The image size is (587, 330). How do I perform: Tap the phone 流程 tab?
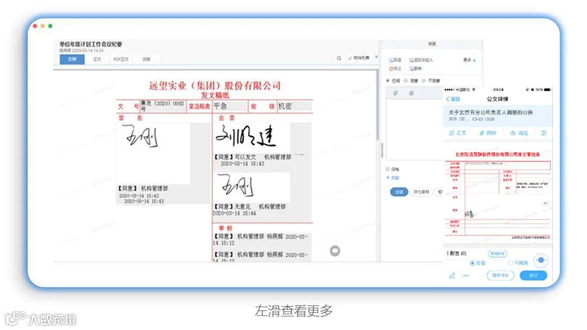point(519,133)
